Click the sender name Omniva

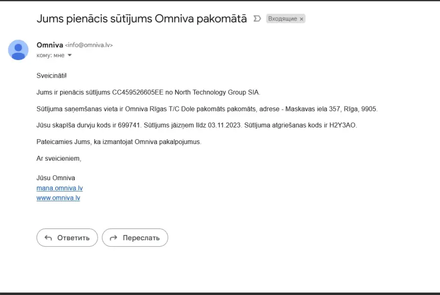tap(50, 45)
